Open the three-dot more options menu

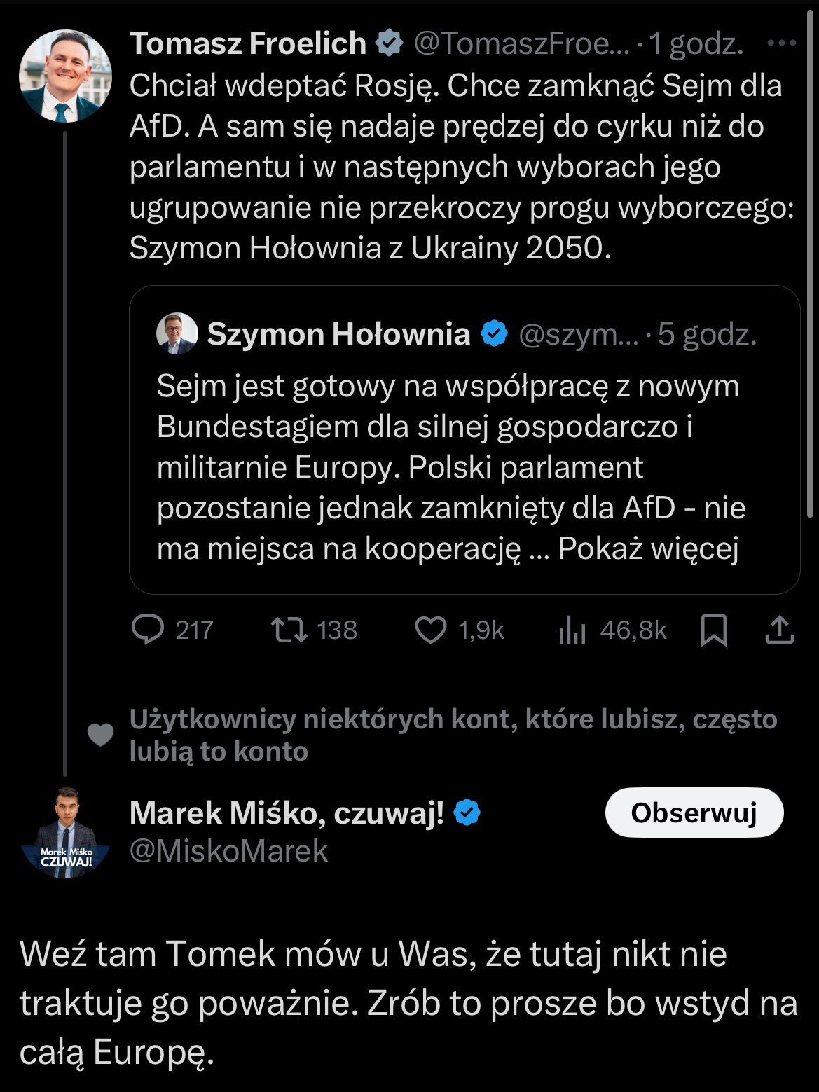781,43
